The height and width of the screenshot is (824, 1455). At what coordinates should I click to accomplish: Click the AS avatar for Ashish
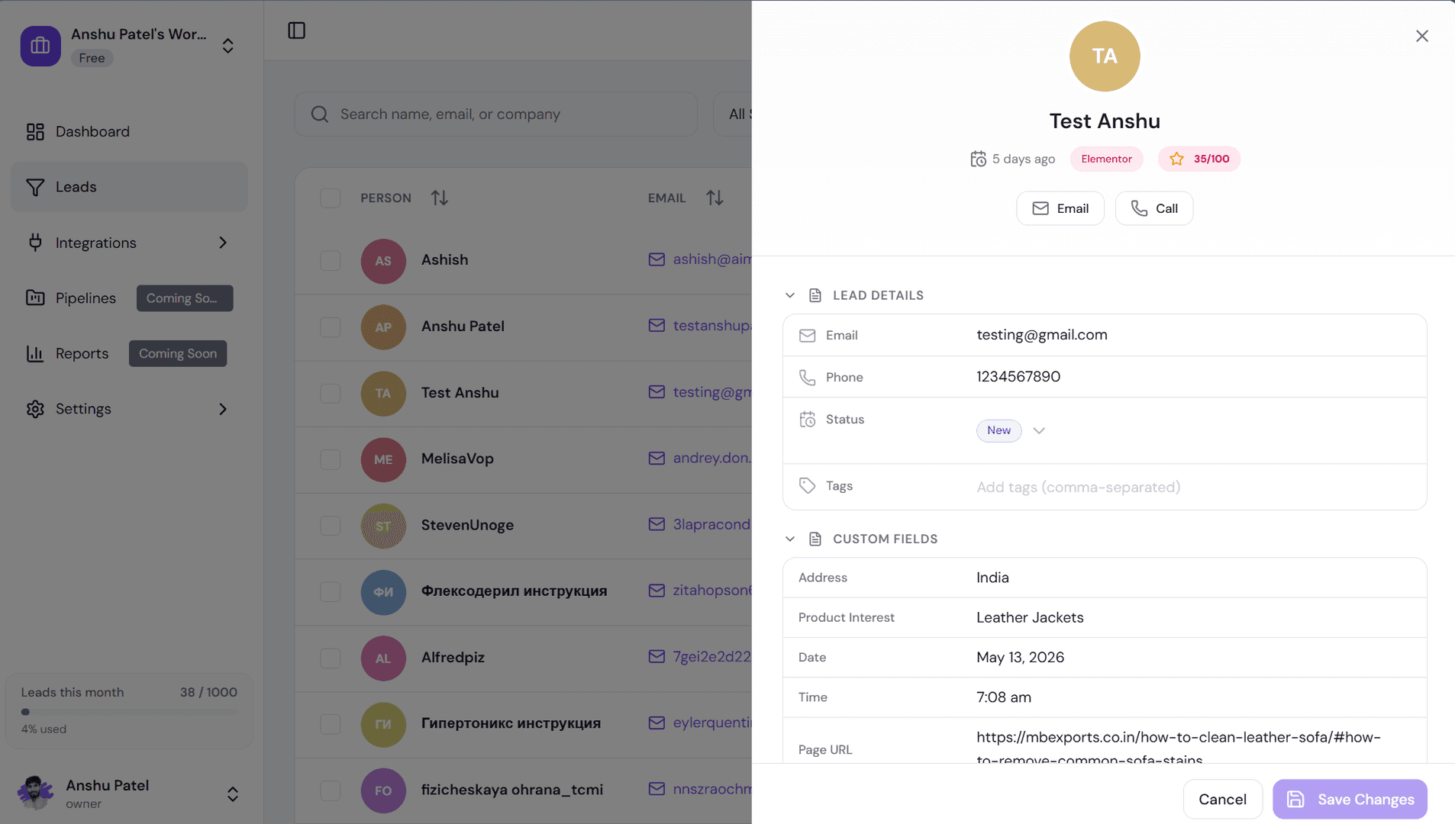point(383,261)
